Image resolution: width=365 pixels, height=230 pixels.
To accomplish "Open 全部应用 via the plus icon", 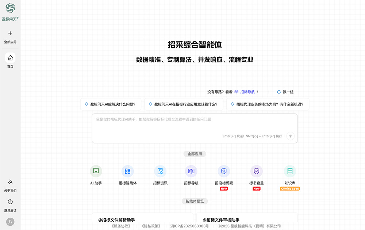I will point(10,33).
